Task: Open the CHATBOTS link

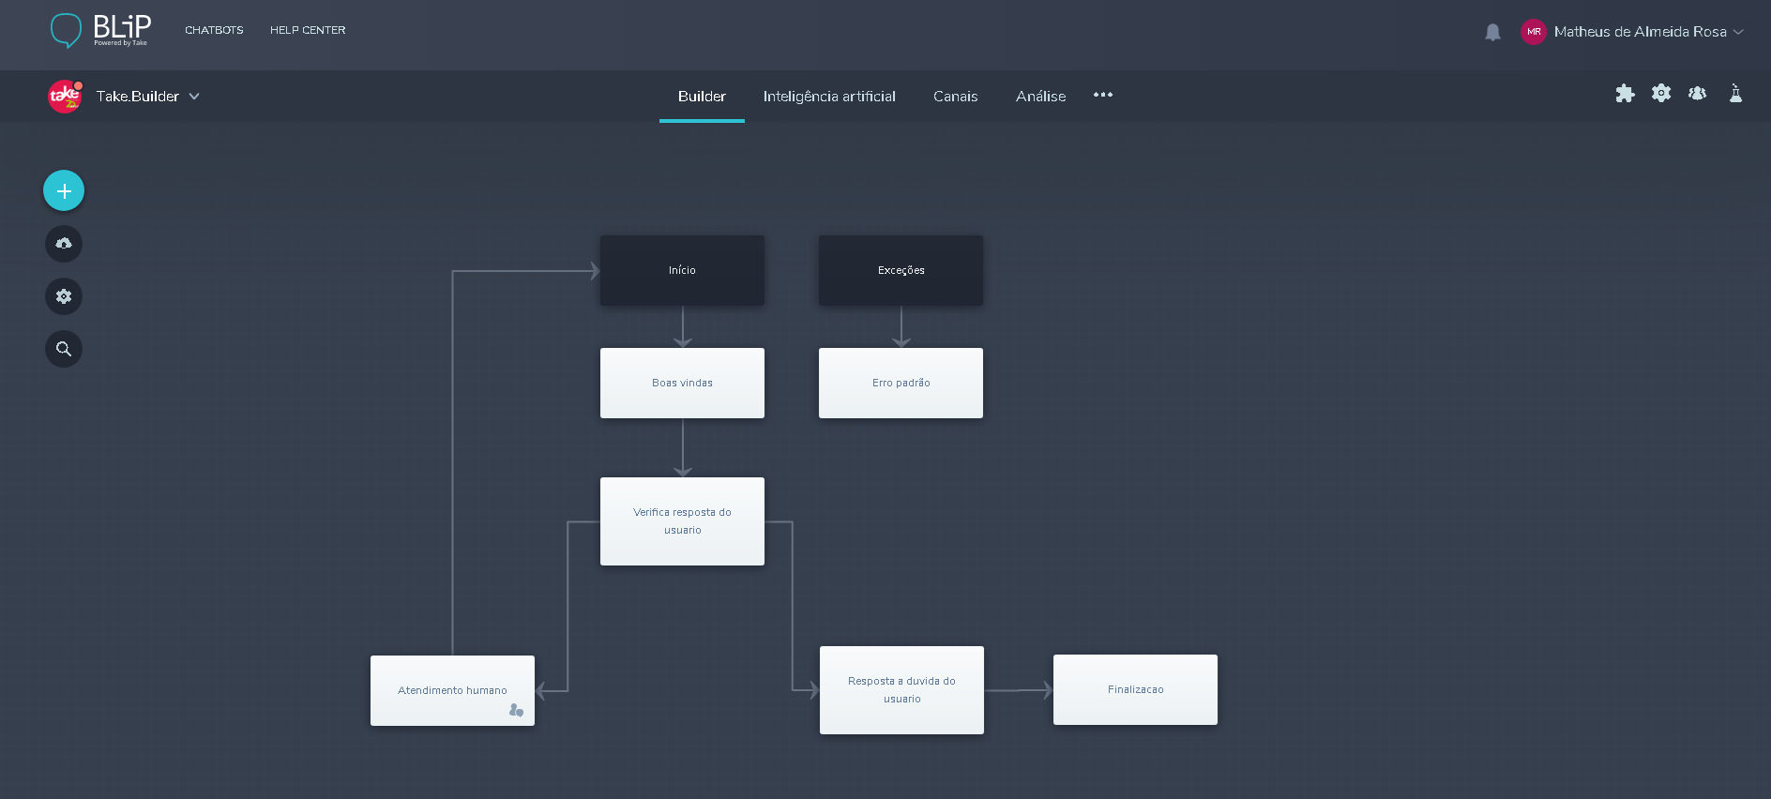Action: coord(214,30)
